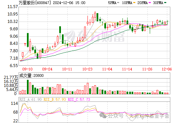Click the RSI_A:61.90 indicator label
Image resolution: width=175 pixels, height=123 pixels.
30,99
